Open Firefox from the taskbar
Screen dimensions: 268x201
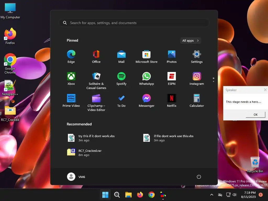(140, 195)
